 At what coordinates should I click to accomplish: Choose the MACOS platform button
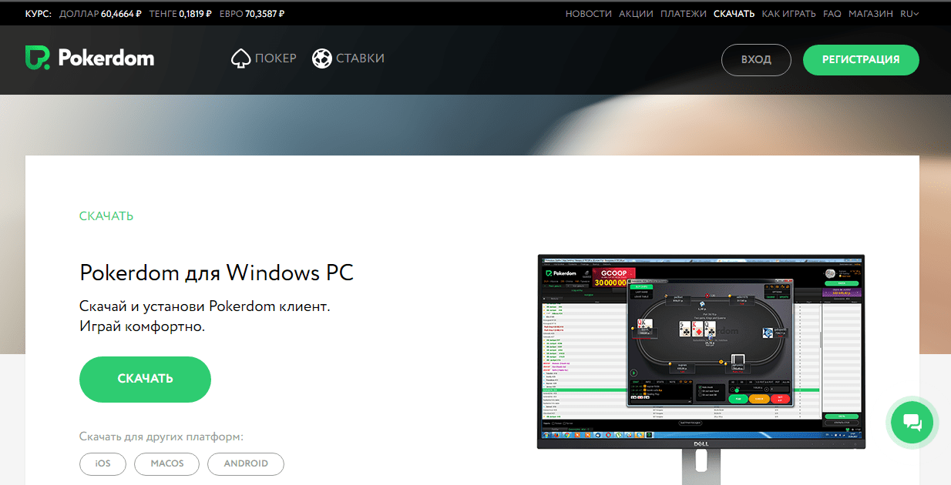(166, 463)
